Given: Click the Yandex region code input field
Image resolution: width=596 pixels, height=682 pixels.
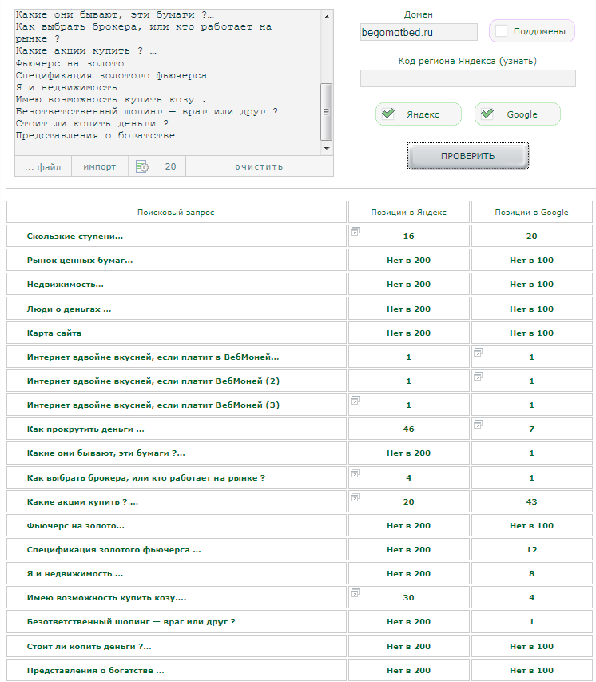Looking at the screenshot, I should (x=467, y=78).
